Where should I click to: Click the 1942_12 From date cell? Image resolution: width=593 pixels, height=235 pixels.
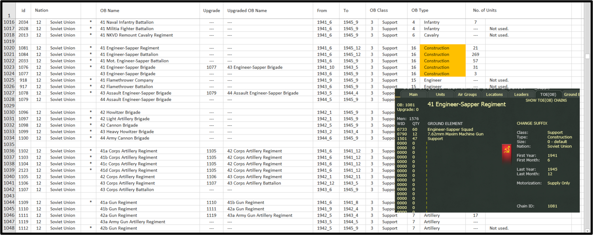(x=326, y=183)
